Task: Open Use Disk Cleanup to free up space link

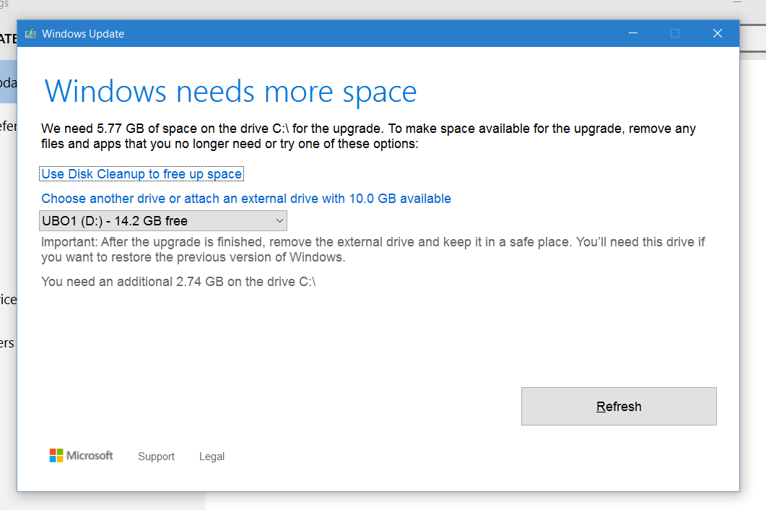Action: point(142,174)
